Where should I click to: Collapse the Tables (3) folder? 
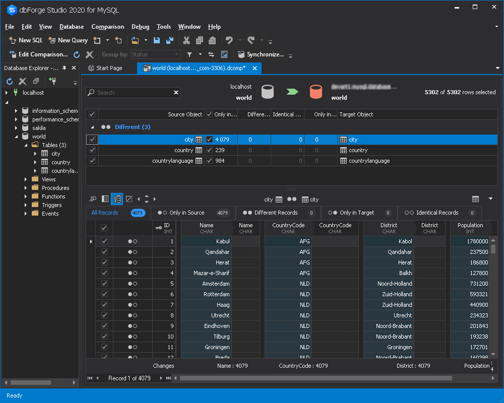click(x=26, y=145)
